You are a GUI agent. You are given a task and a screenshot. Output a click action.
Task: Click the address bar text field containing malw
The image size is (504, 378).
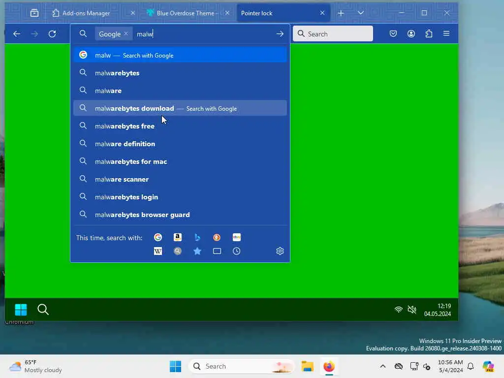(x=204, y=34)
